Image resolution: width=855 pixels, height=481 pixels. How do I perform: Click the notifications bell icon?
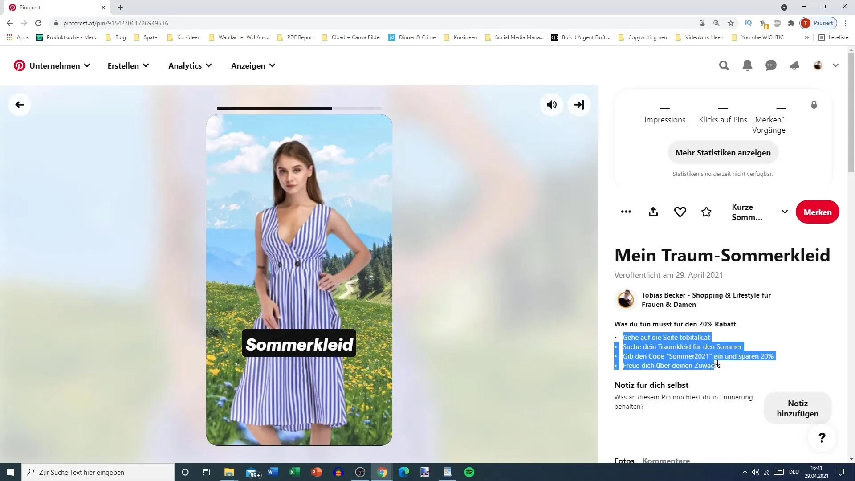(x=748, y=66)
